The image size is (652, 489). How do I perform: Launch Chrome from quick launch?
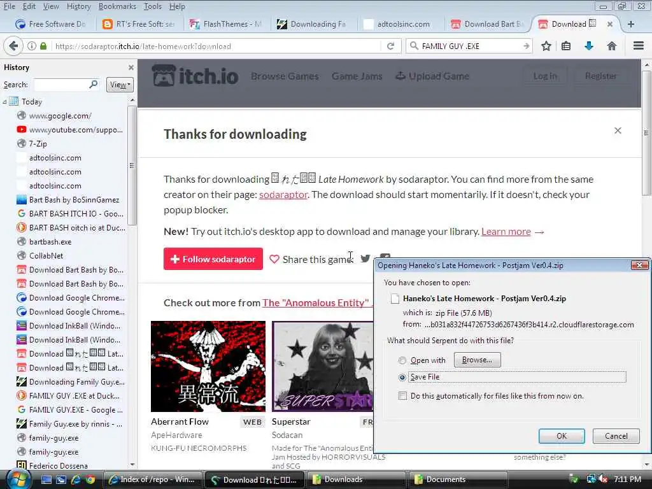[90, 479]
